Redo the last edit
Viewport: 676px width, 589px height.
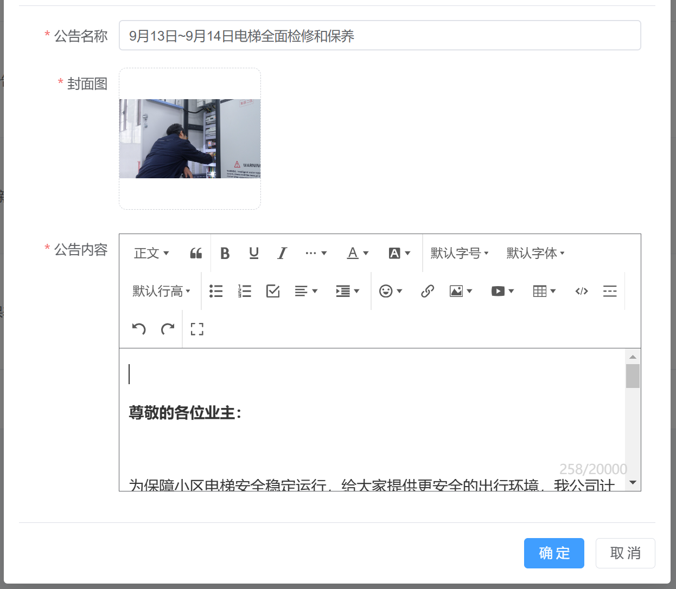[x=168, y=329]
